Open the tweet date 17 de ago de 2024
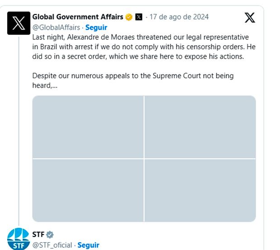280x250 pixels. click(x=179, y=17)
